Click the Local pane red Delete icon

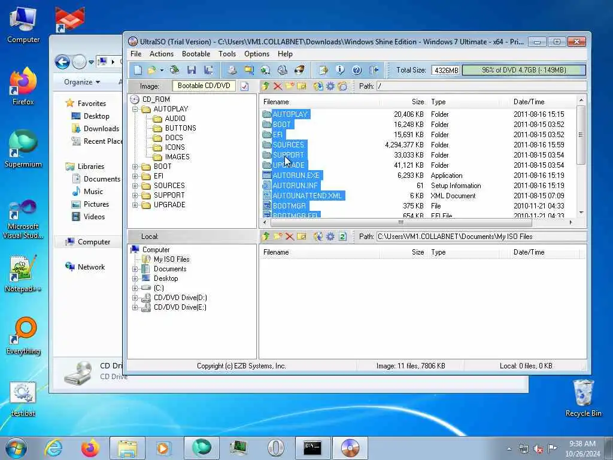[x=289, y=236]
